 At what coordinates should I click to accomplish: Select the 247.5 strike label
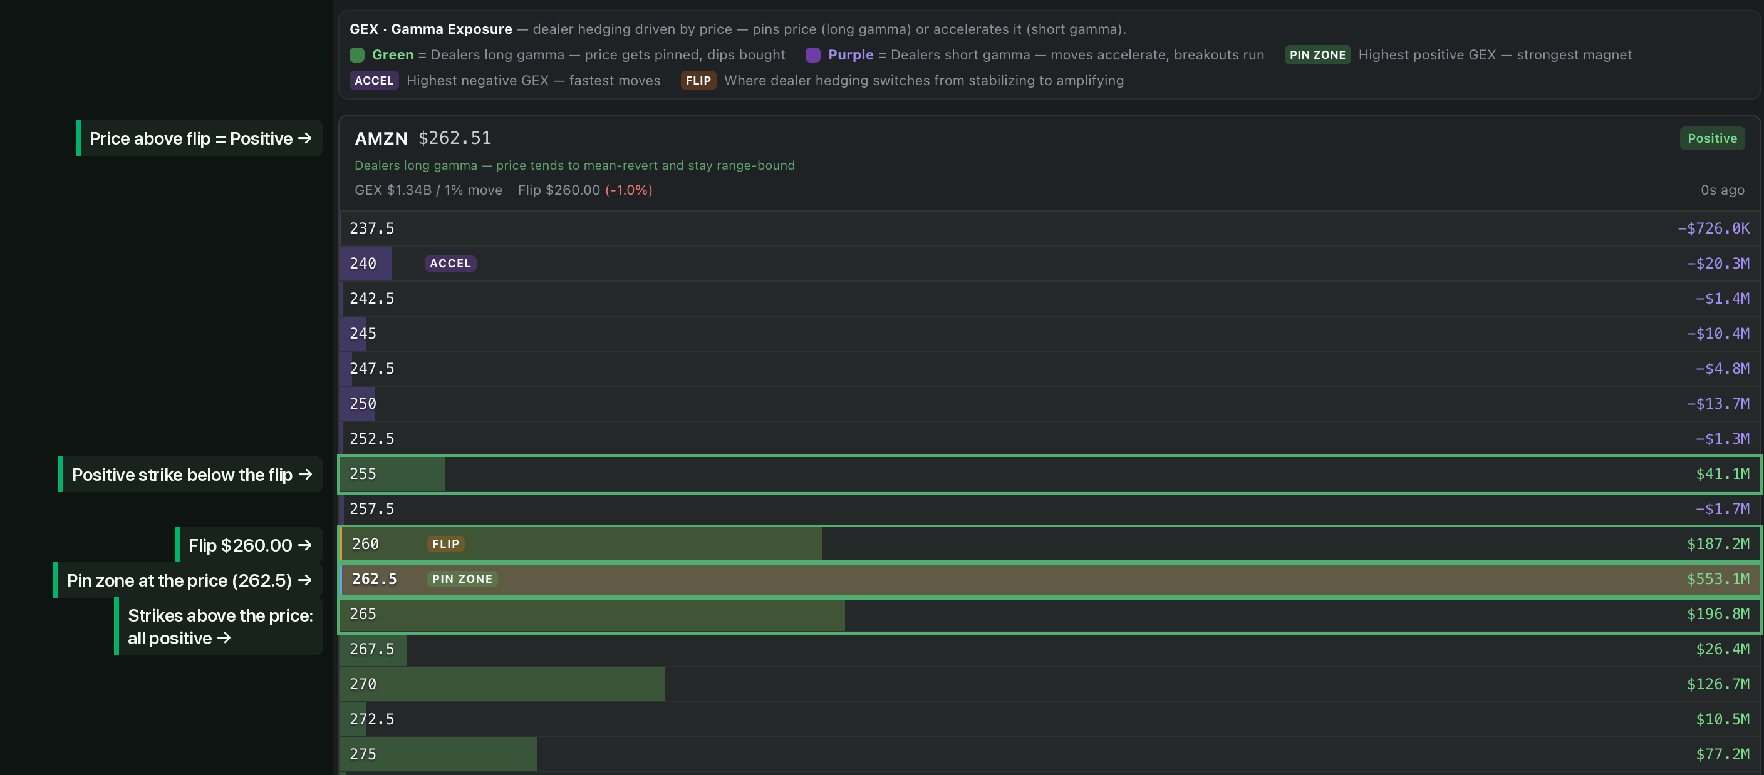point(372,368)
